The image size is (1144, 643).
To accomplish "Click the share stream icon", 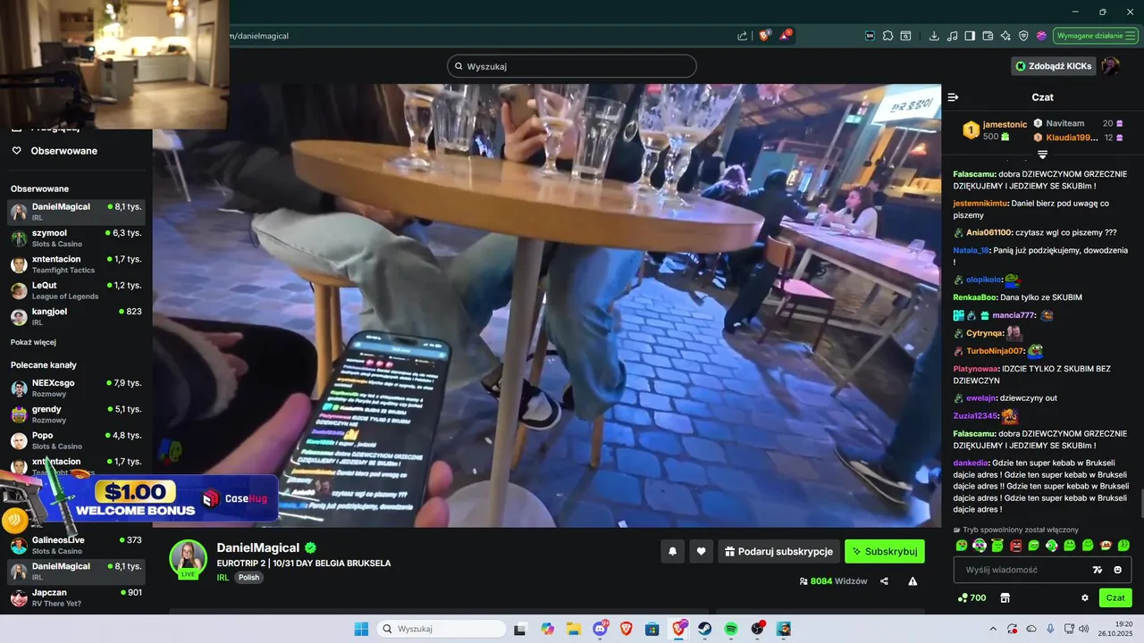I will click(x=884, y=581).
